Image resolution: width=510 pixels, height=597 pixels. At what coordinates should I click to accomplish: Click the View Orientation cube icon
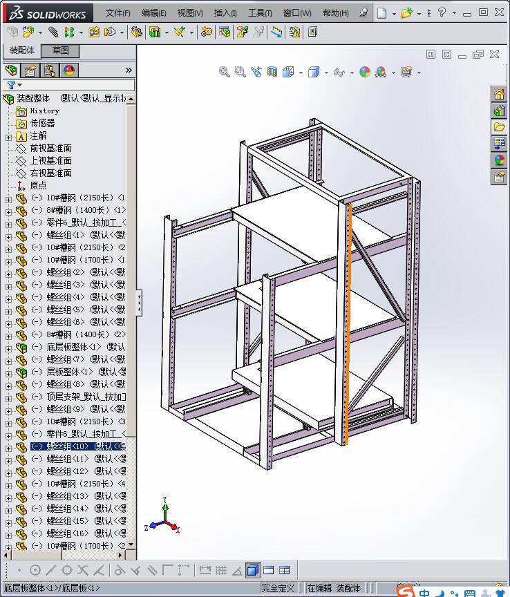pyautogui.click(x=288, y=72)
